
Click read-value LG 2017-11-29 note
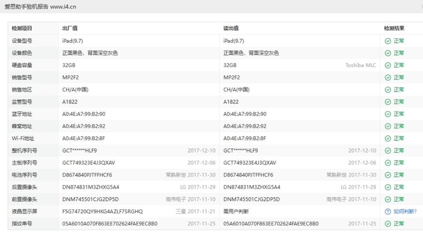click(358, 187)
